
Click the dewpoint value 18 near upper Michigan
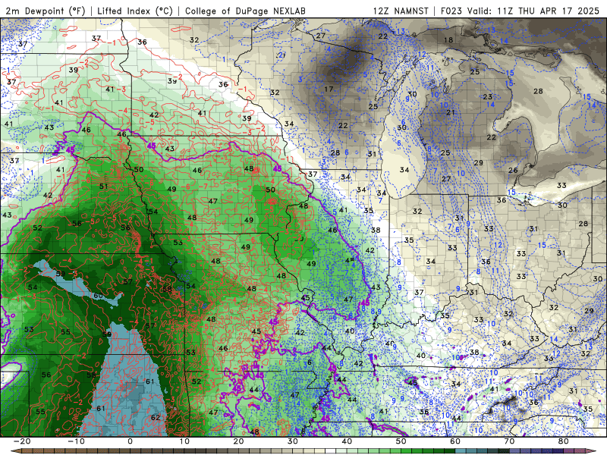[x=448, y=40]
